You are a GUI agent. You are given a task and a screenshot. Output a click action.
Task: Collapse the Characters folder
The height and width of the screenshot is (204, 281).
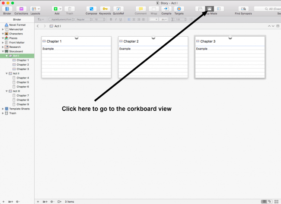(x=3, y=34)
